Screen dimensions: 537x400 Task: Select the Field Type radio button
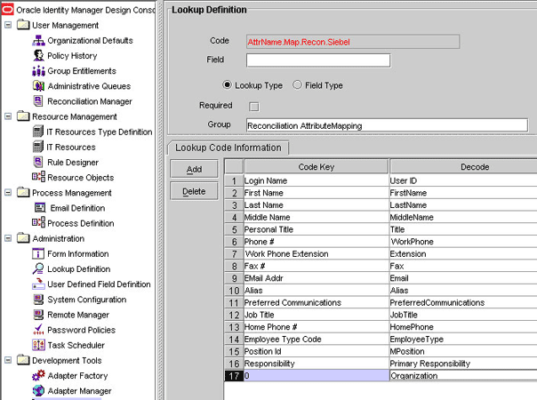297,84
